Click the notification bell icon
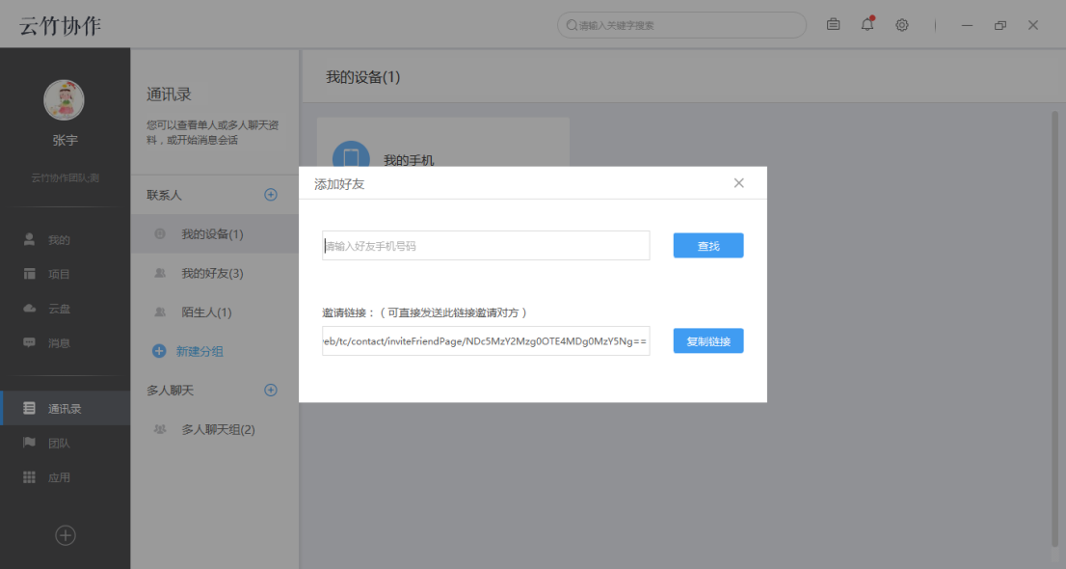The image size is (1066, 569). 866,24
